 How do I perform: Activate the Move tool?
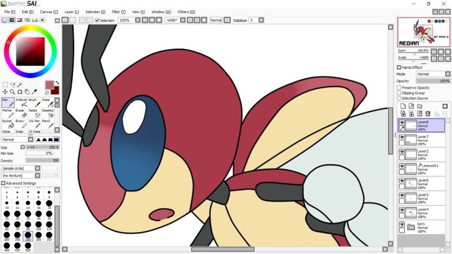click(x=5, y=92)
